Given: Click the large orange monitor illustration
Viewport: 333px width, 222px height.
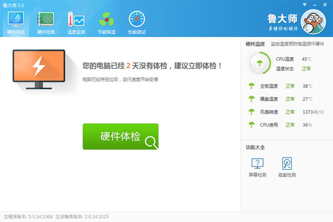Looking at the screenshot, I should (39, 69).
